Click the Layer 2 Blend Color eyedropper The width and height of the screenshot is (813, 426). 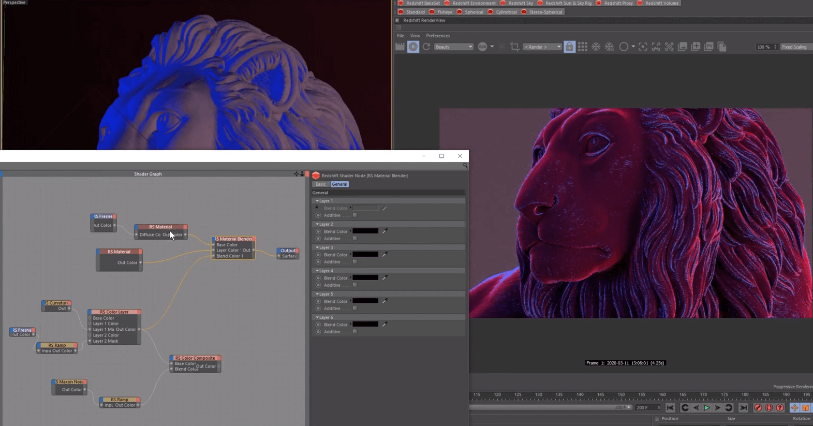[385, 231]
